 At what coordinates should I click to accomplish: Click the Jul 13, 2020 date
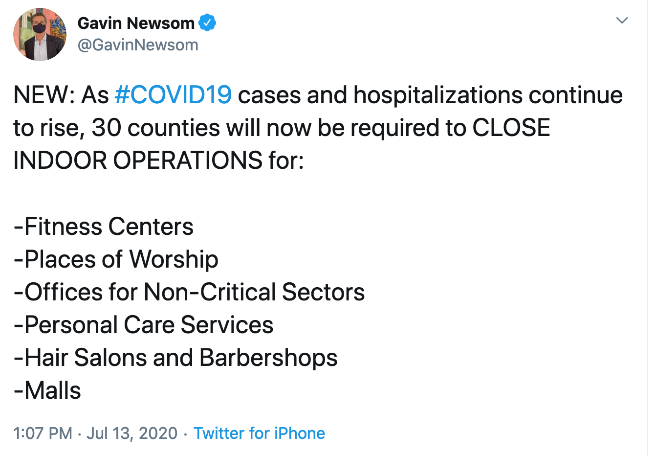point(132,433)
